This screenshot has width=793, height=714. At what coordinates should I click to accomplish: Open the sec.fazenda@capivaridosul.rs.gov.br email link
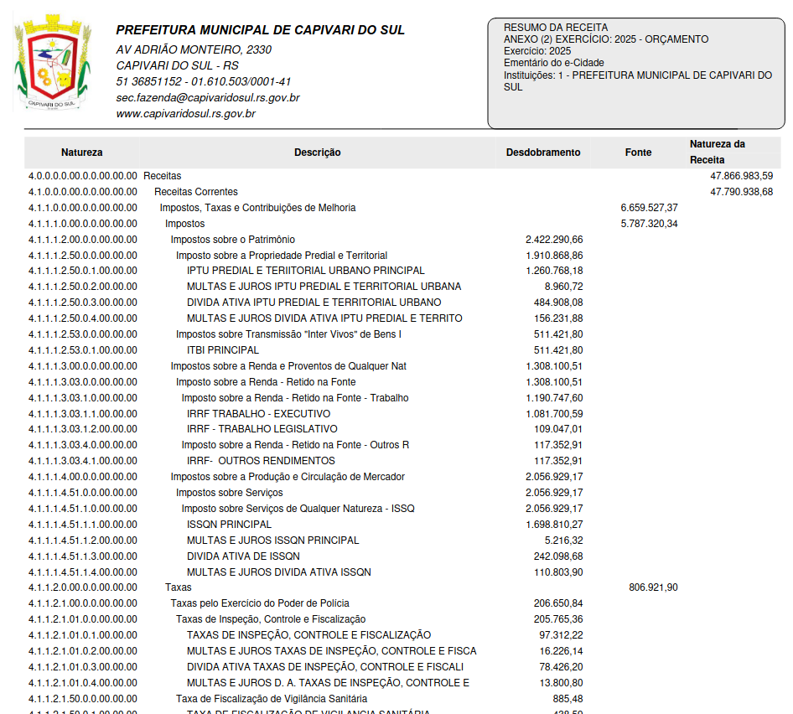(207, 98)
